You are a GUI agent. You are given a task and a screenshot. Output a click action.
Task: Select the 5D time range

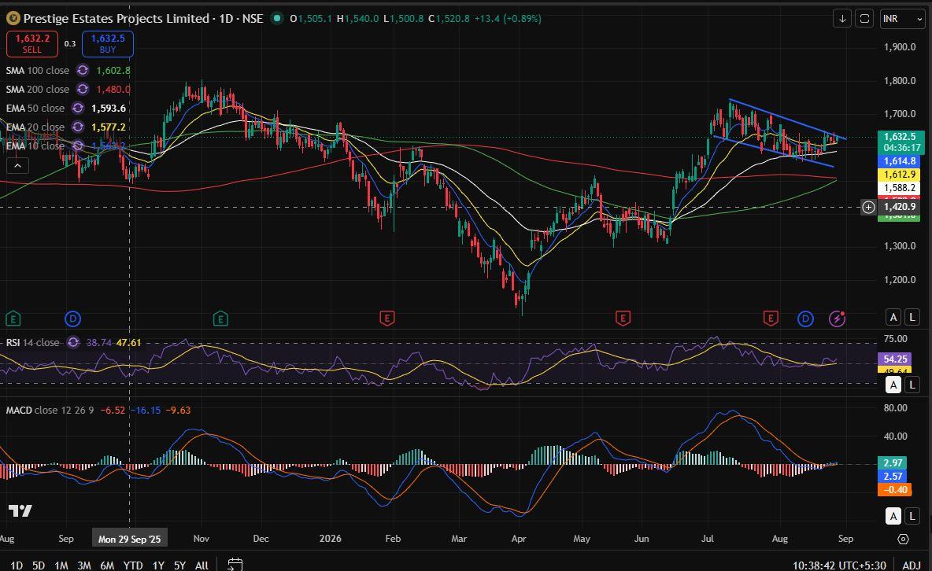(x=38, y=565)
